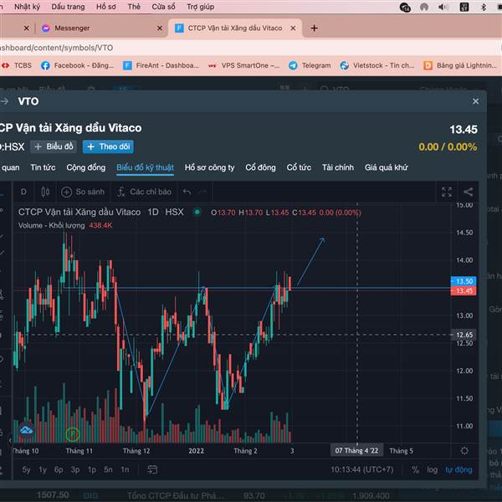Open the Hồ sơ menu in menu bar
The image size is (502, 502).
(106, 7)
